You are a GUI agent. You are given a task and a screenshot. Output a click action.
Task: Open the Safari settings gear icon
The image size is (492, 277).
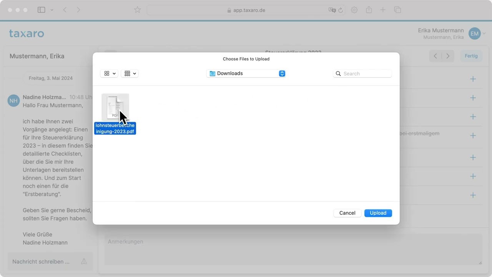(x=354, y=10)
